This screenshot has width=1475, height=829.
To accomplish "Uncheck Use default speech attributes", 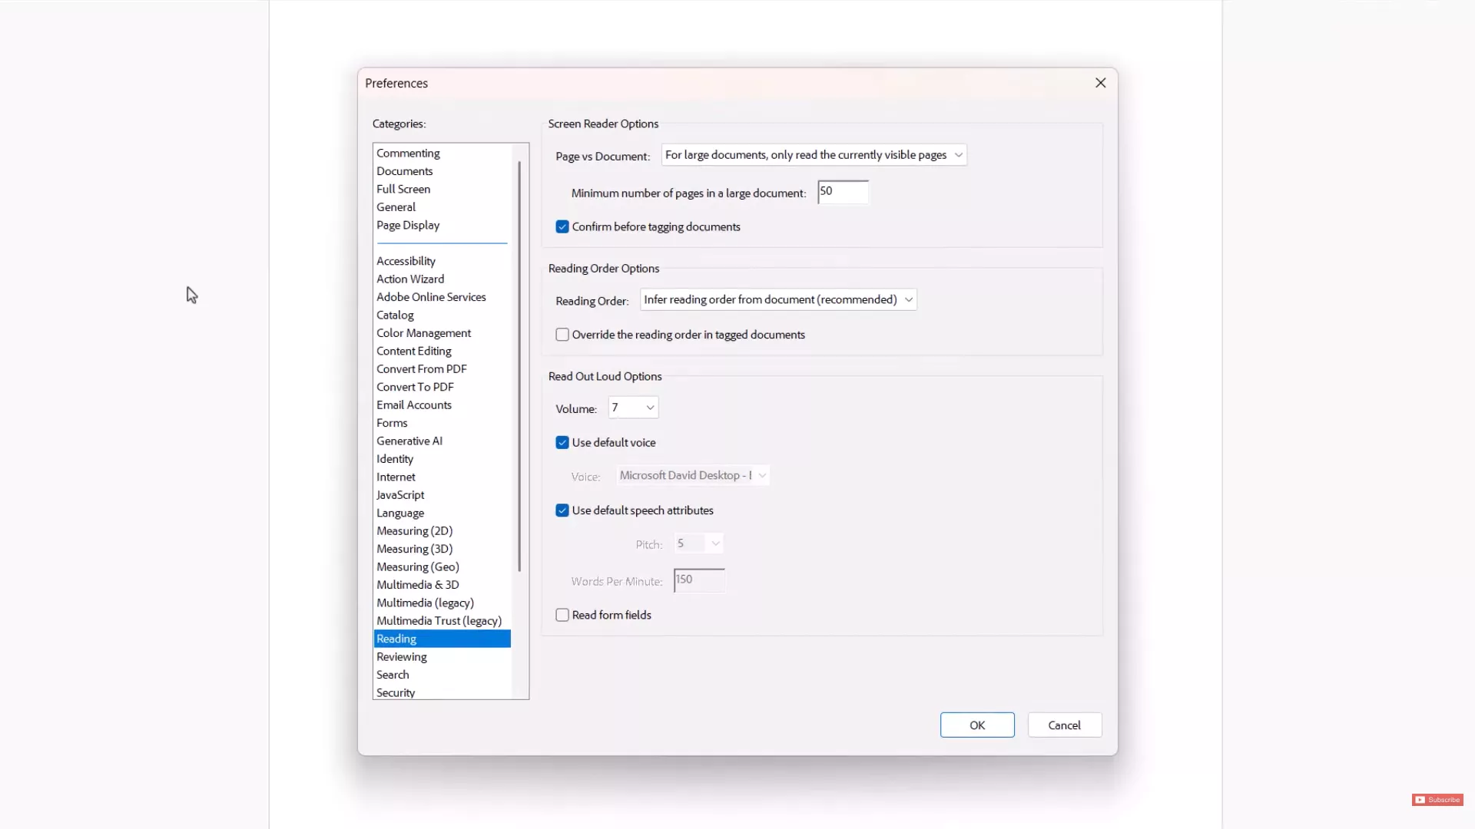I will 562,510.
